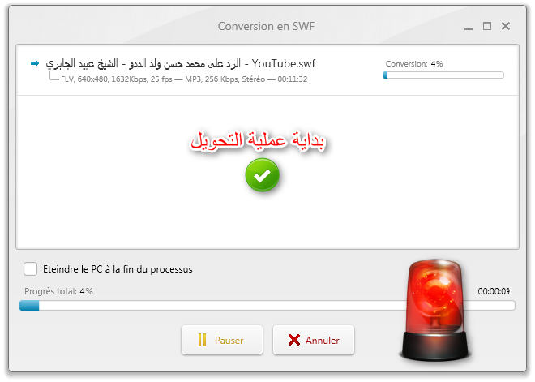
Task: Click the elapsed time 00:00:01 counter
Action: point(494,291)
